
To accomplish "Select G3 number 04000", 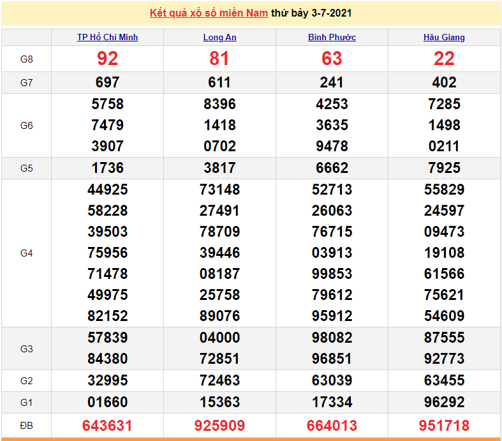I will click(219, 338).
